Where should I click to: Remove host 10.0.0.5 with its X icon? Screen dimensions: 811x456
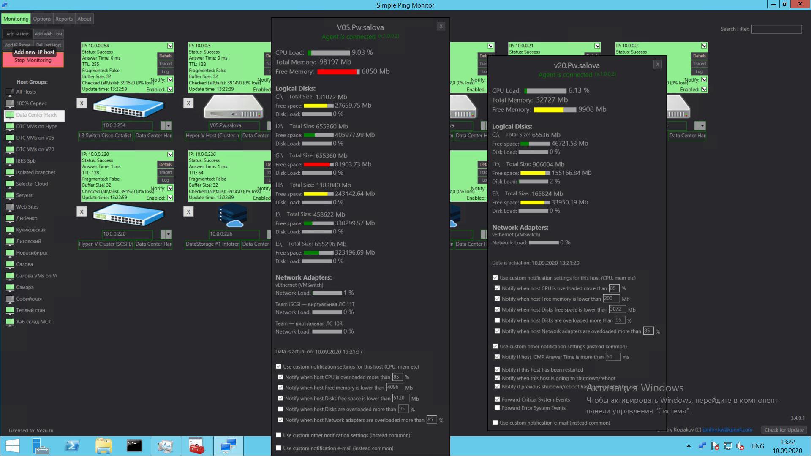[188, 103]
